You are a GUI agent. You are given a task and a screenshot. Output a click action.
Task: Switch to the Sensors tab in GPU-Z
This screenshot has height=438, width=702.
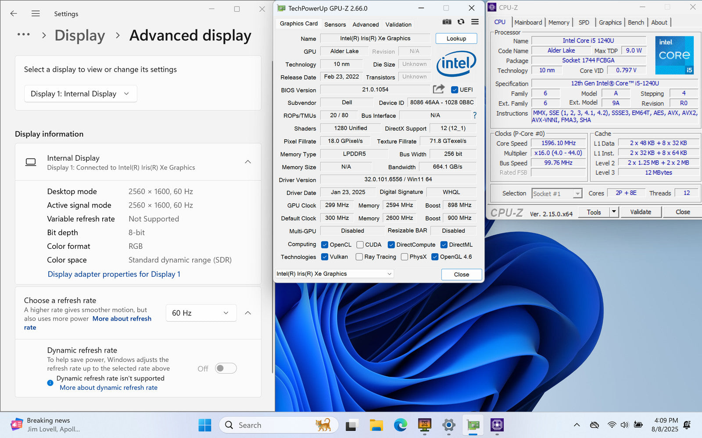335,25
